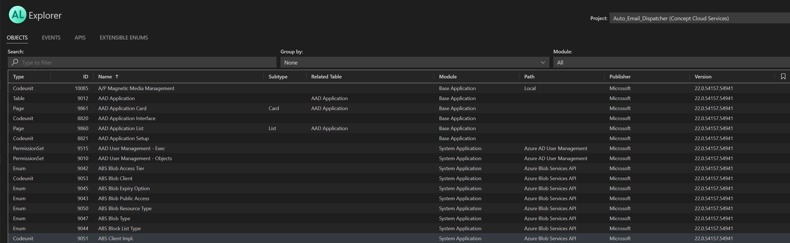Click the search magnifier icon
Image resolution: width=790 pixels, height=243 pixels.
tap(15, 62)
